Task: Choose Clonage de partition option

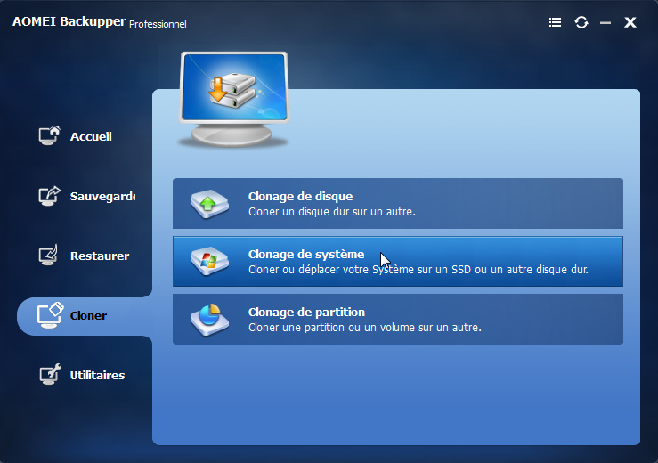Action: pyautogui.click(x=398, y=320)
